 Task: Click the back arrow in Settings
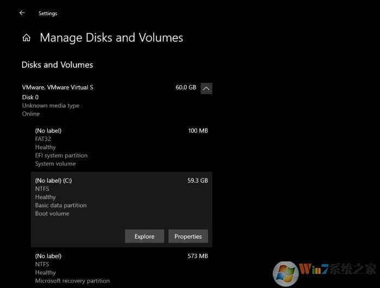[x=22, y=13]
